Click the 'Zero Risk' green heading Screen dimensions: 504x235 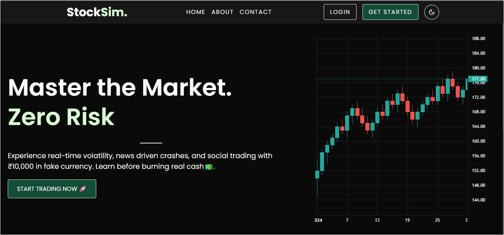[61, 117]
